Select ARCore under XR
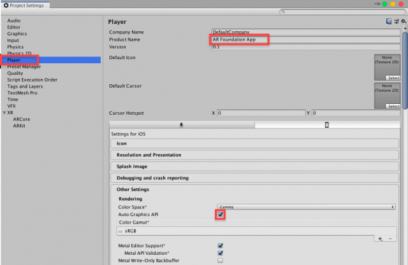408x265 pixels. 22,119
